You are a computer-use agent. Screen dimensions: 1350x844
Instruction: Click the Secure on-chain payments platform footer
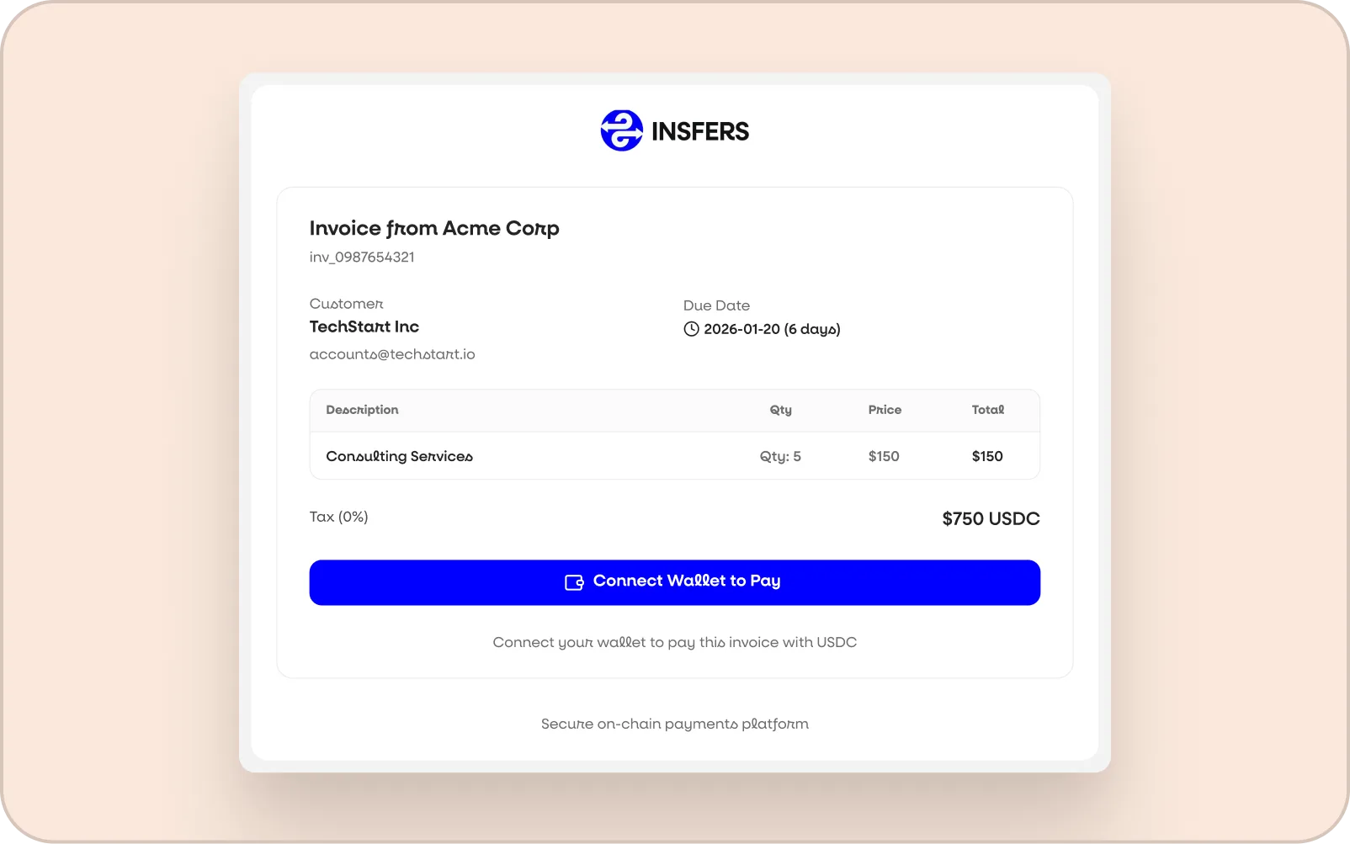[x=674, y=724]
